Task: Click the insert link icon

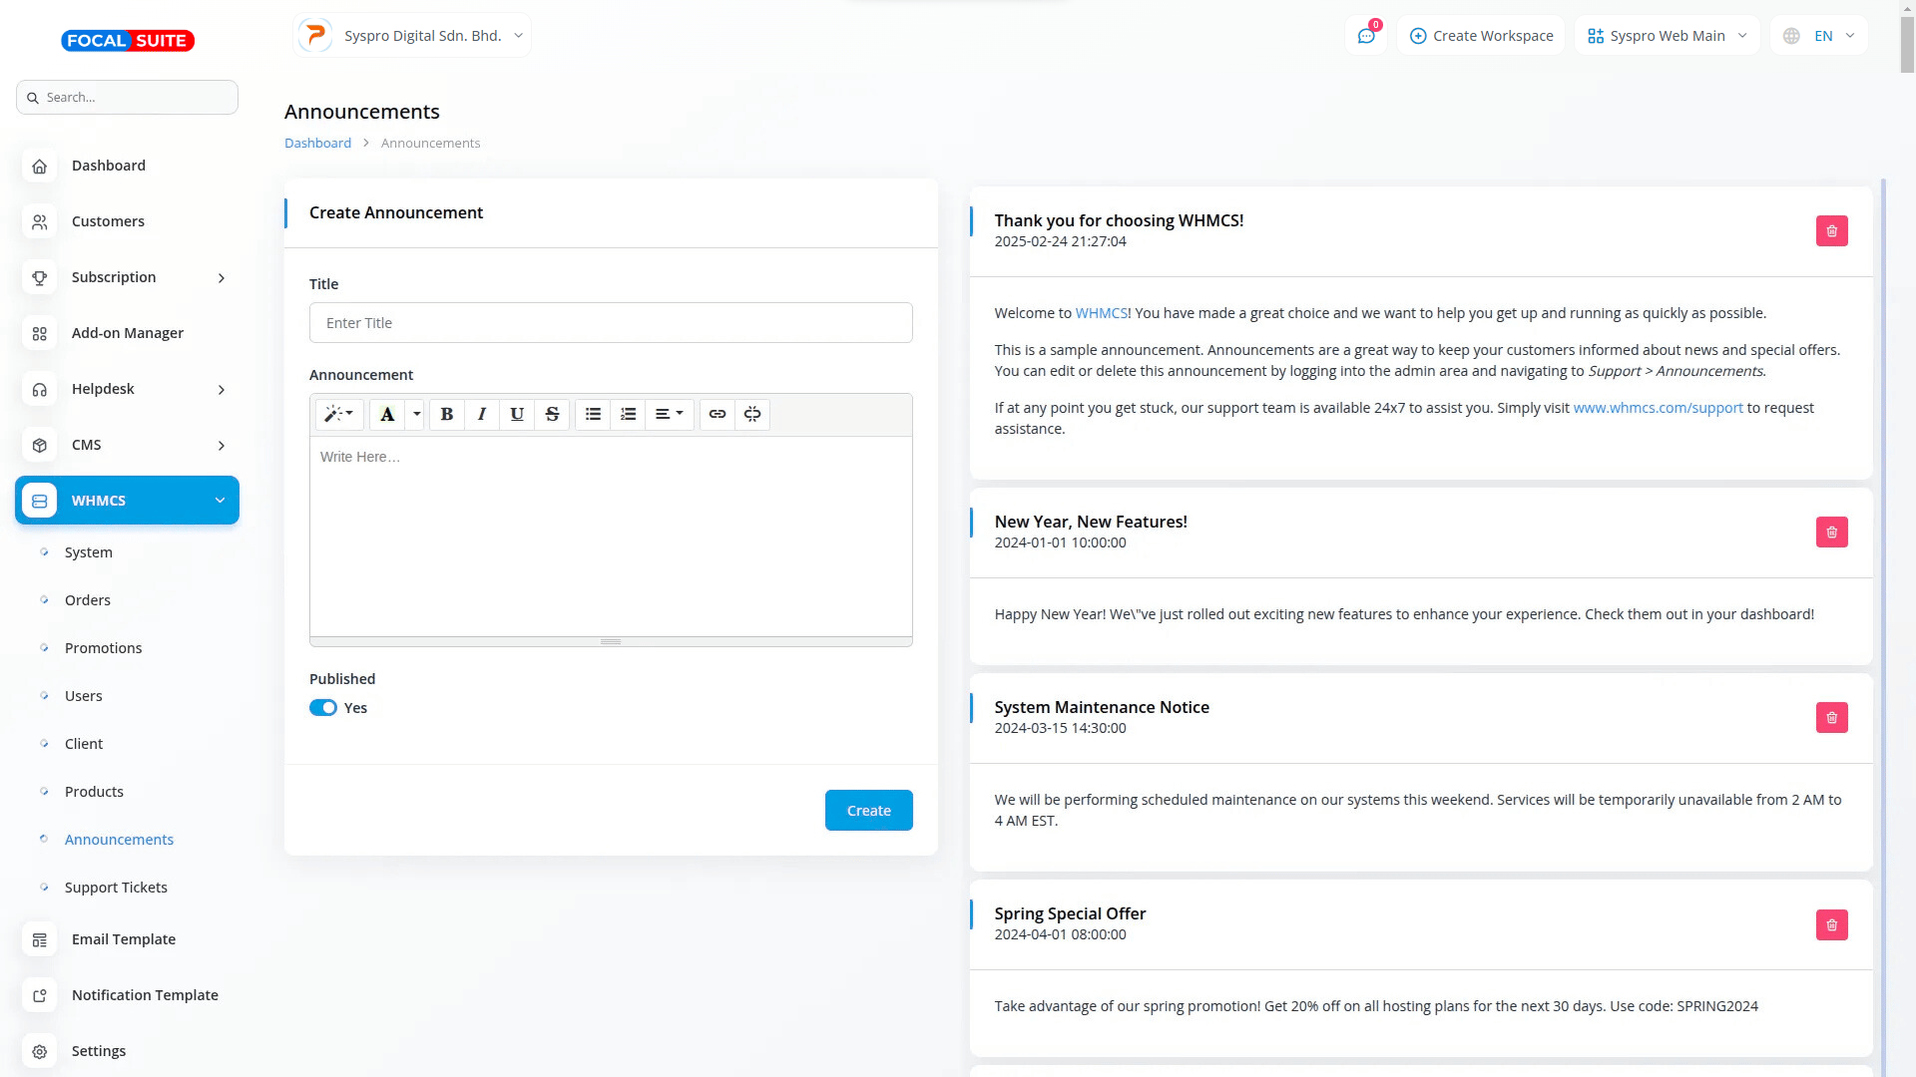Action: coord(718,414)
